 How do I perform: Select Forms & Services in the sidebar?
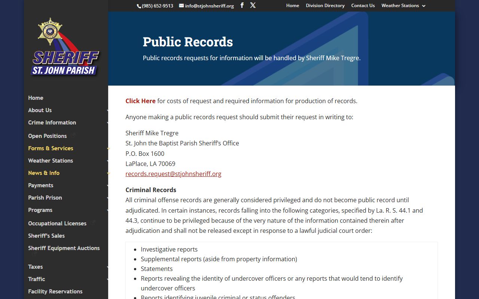click(x=51, y=148)
